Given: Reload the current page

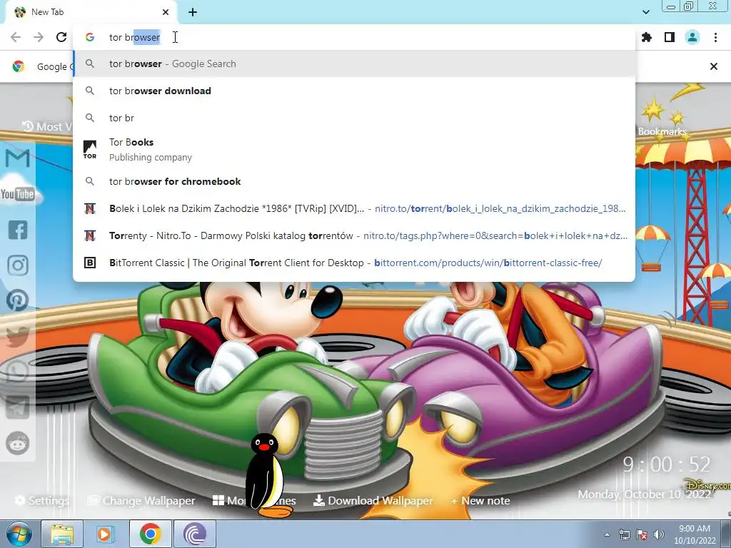Looking at the screenshot, I should point(61,37).
